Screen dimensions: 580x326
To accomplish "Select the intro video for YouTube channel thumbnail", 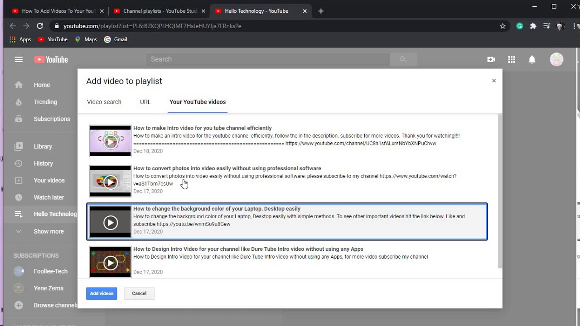I will click(110, 141).
